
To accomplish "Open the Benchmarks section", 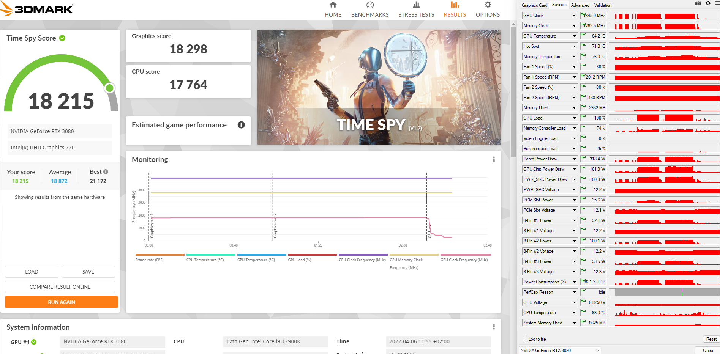I will [x=370, y=9].
